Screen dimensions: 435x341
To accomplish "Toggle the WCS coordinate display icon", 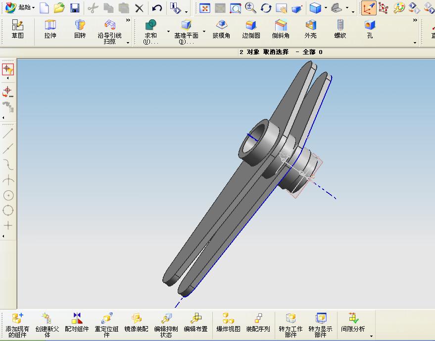I will coord(369,8).
